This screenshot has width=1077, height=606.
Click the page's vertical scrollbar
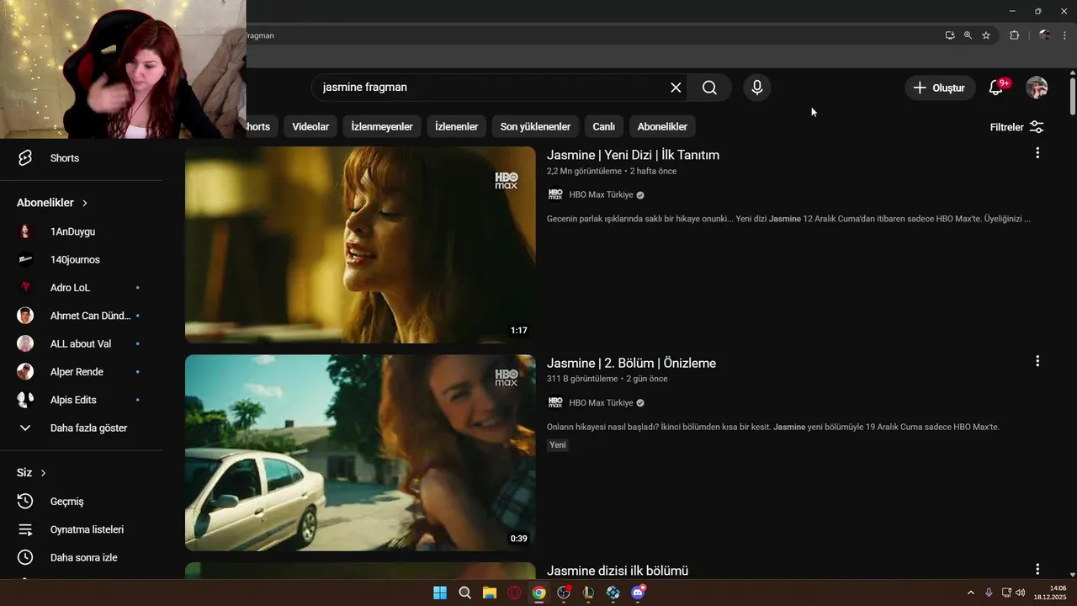click(x=1072, y=94)
